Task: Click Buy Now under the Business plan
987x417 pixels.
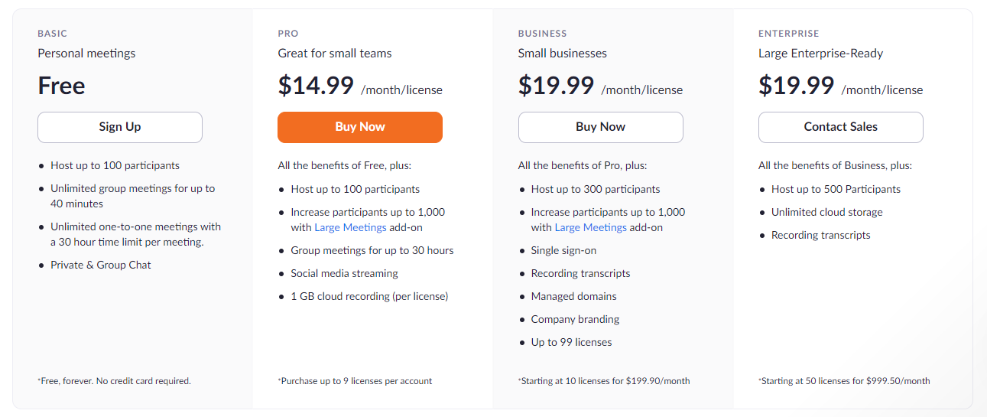Action: pos(600,127)
